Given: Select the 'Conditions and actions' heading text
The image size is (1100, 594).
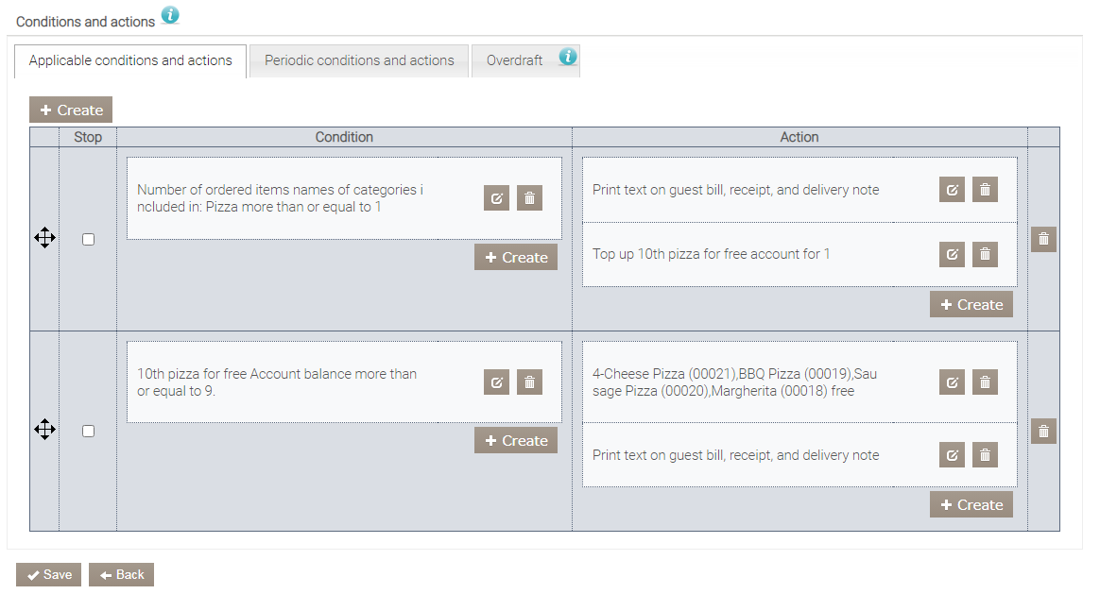Looking at the screenshot, I should point(86,22).
